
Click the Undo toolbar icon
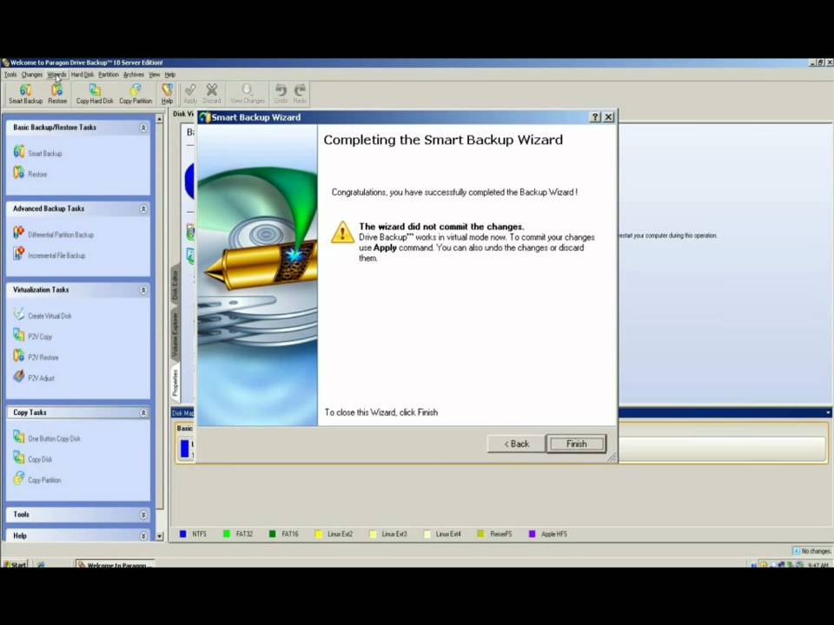pyautogui.click(x=281, y=94)
